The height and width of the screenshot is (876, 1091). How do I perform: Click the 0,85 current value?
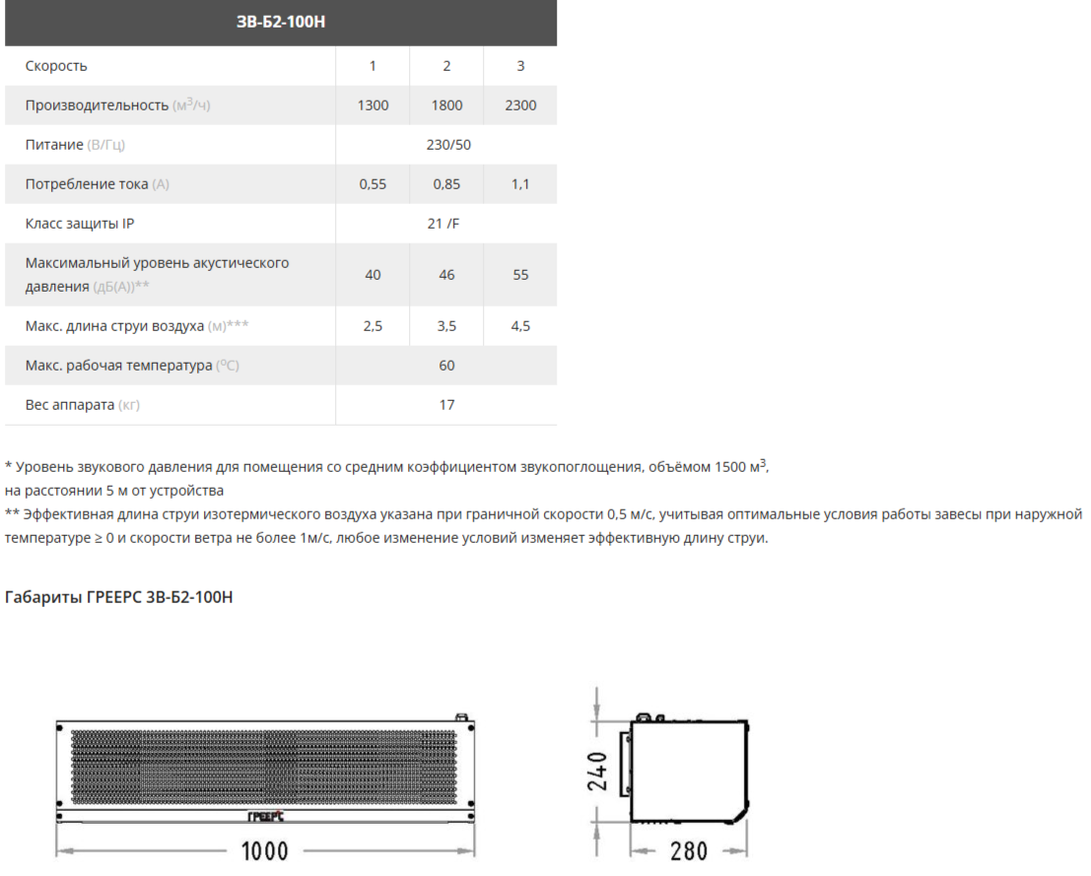(446, 184)
